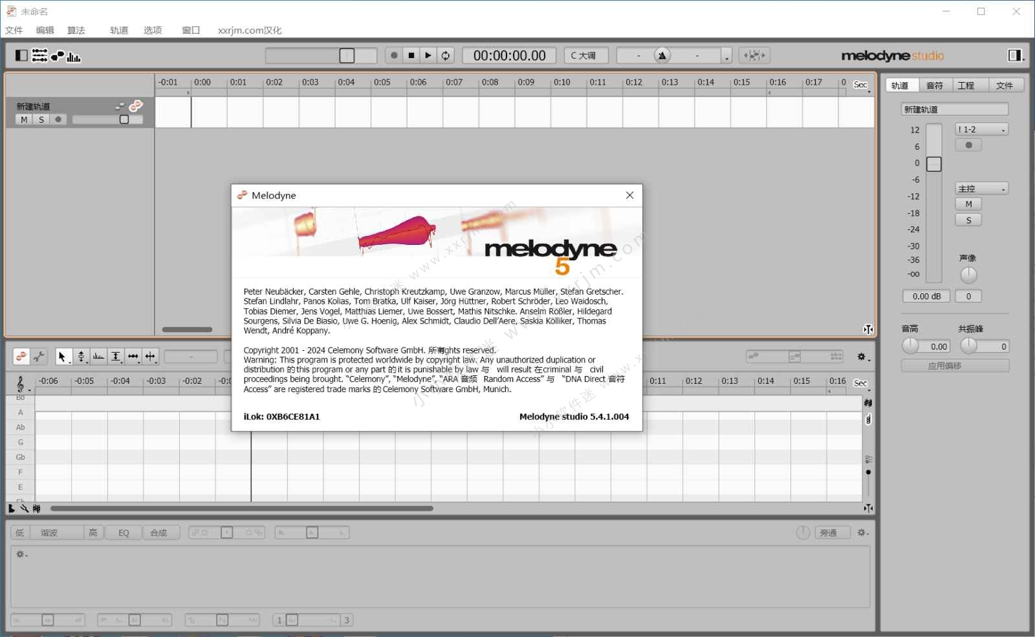
Task: Switch to the 音符 inspector tab
Action: pos(935,85)
